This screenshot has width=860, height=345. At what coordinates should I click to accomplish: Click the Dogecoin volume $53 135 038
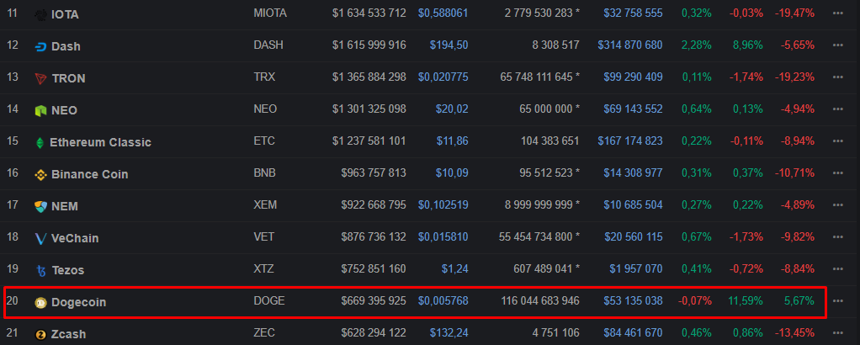pos(634,300)
